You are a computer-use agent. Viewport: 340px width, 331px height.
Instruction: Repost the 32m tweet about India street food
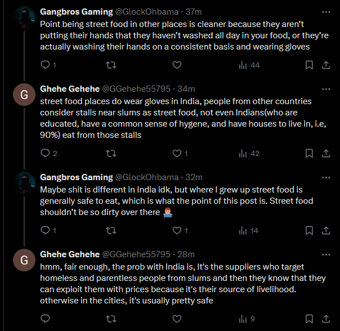click(111, 230)
